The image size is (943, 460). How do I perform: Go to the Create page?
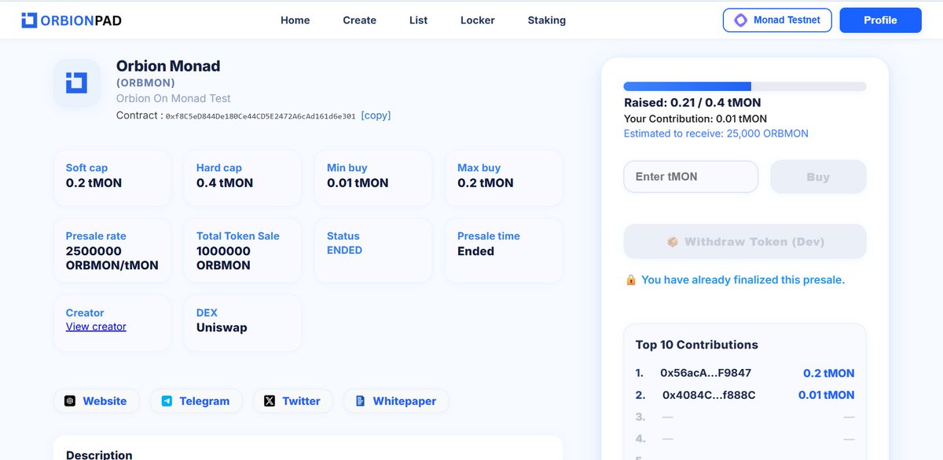359,20
